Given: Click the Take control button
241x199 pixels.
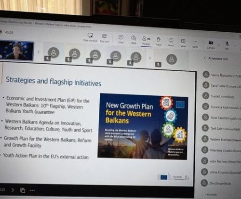Looking at the screenshot, I should tap(90, 38).
